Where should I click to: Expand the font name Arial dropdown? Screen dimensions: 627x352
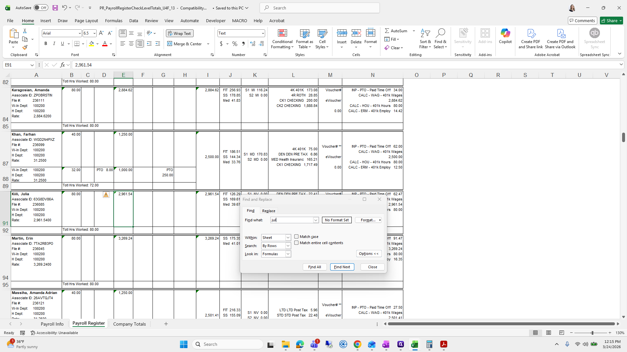[79, 33]
